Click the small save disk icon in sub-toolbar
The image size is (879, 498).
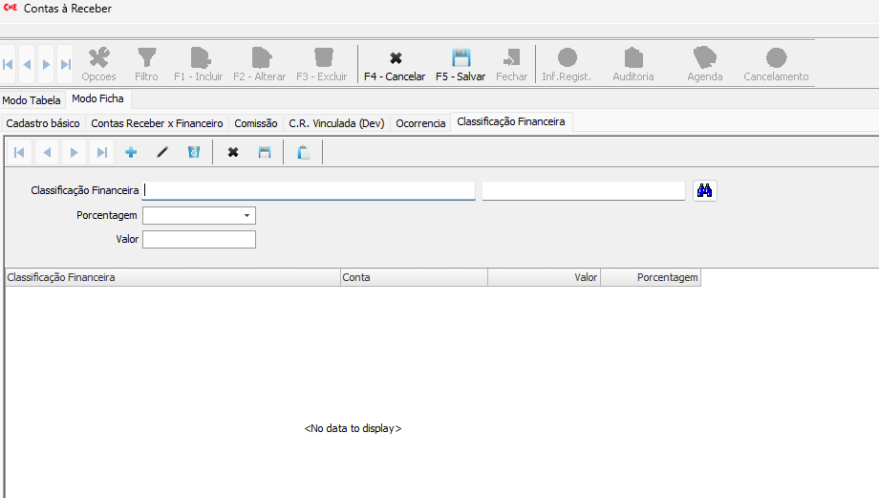[265, 152]
